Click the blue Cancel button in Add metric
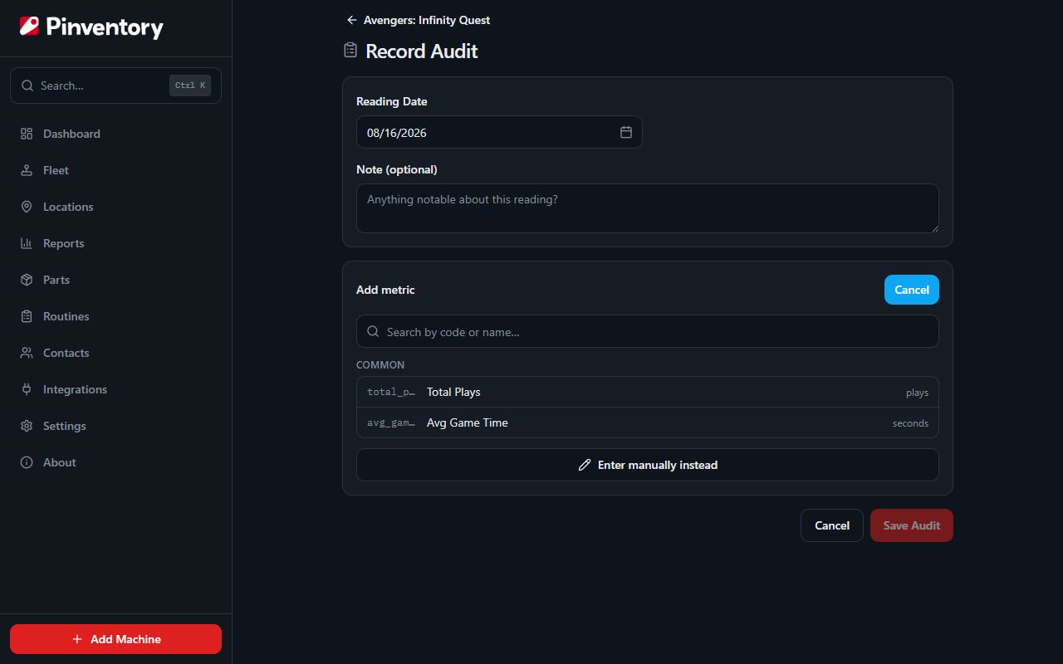The image size is (1063, 664). tap(912, 290)
